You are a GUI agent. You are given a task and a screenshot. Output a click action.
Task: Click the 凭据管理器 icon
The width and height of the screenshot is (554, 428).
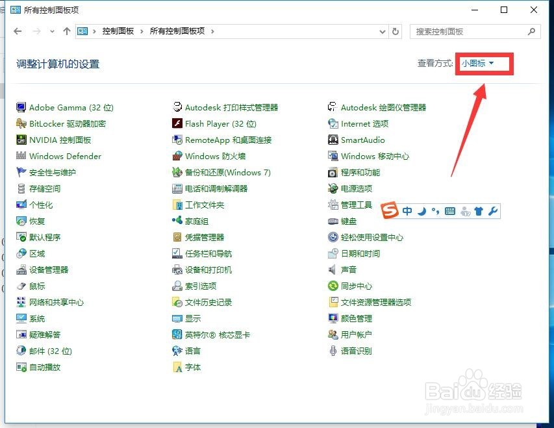click(177, 237)
